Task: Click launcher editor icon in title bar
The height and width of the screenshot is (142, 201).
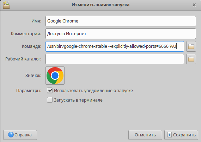Action: point(6,5)
